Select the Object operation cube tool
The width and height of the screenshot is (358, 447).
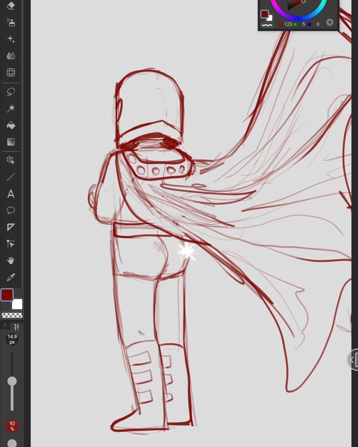[x=11, y=160]
